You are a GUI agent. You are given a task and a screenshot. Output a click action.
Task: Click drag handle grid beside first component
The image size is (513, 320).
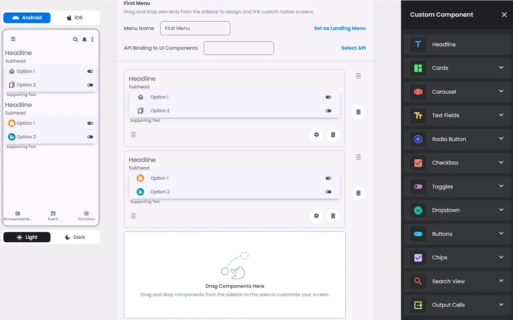point(358,76)
